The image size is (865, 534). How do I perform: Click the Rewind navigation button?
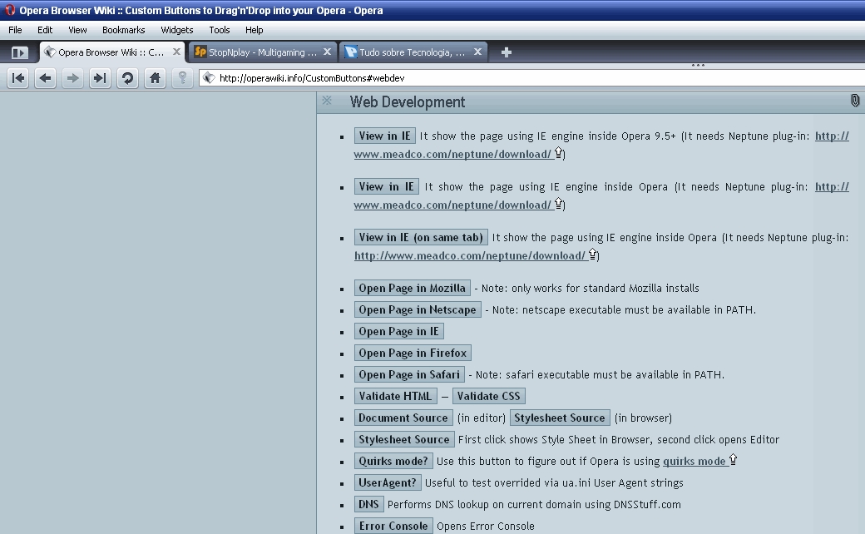[18, 78]
